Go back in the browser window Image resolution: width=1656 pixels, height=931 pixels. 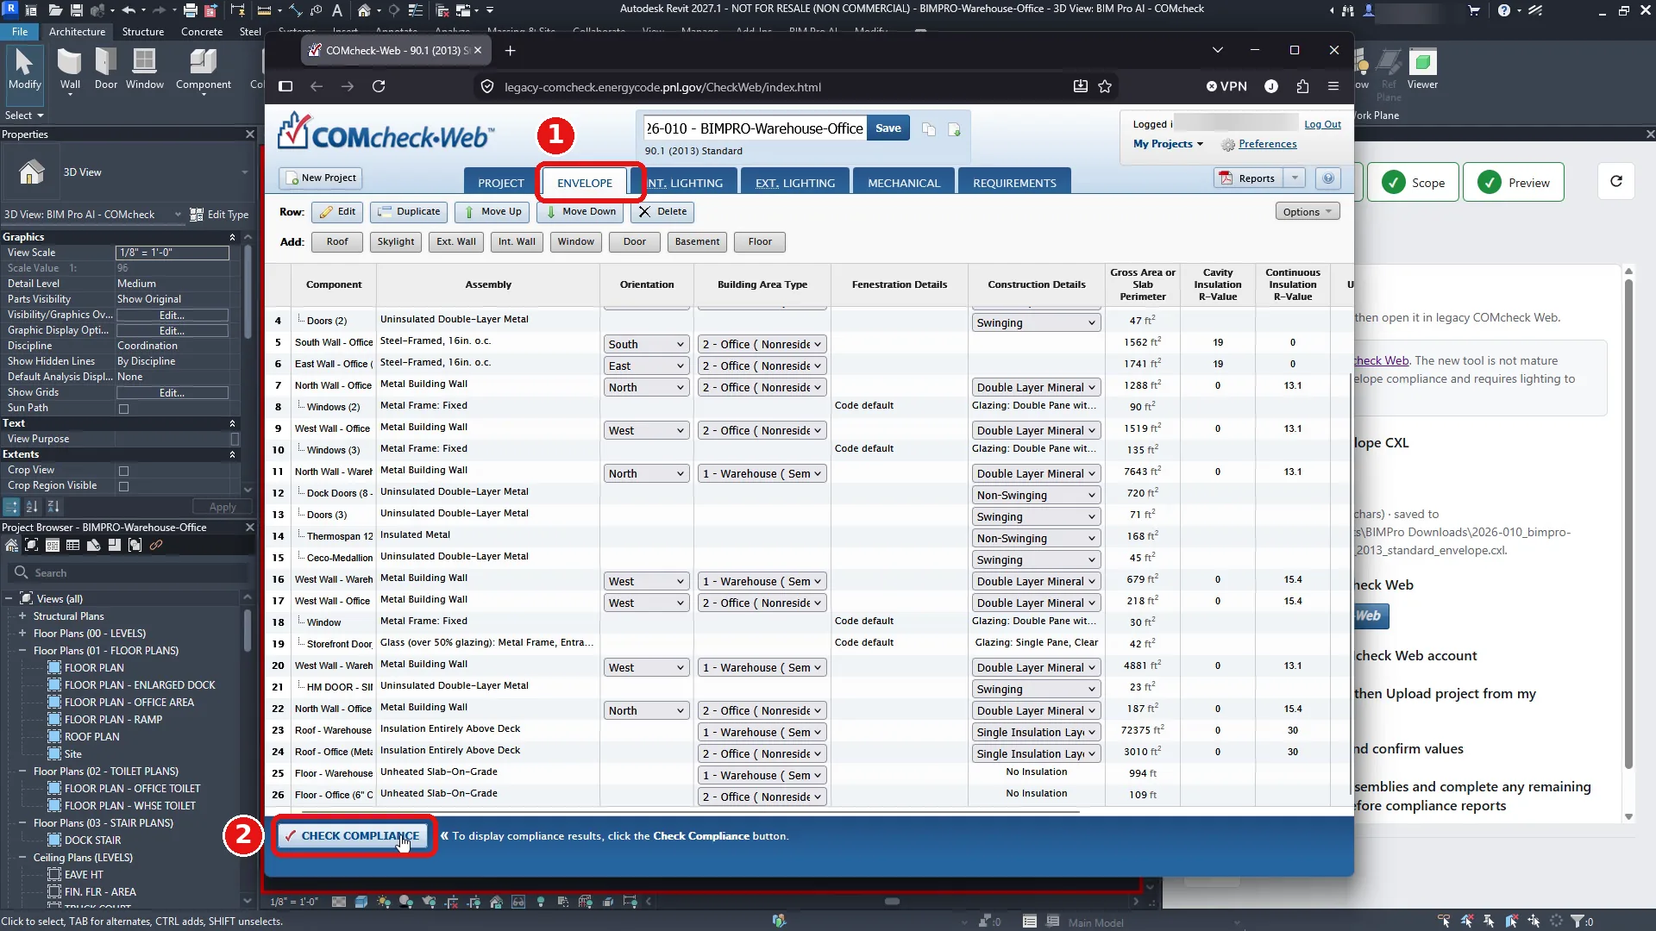pyautogui.click(x=317, y=86)
